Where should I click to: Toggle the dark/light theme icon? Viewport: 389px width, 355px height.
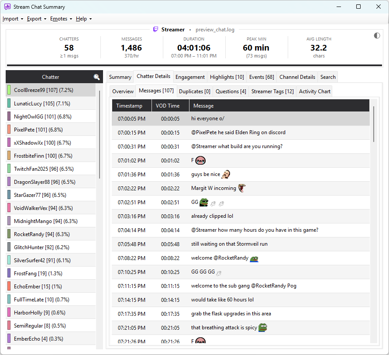point(377,36)
